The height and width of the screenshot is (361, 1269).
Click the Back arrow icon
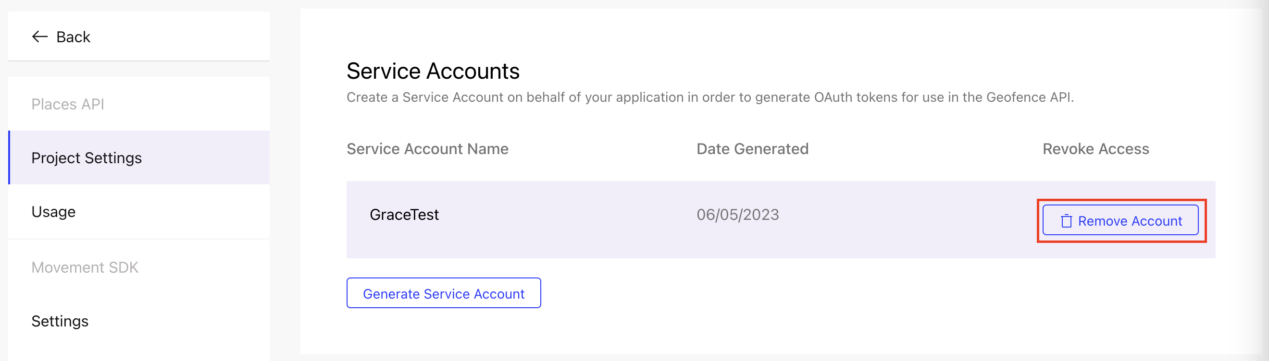click(x=39, y=37)
